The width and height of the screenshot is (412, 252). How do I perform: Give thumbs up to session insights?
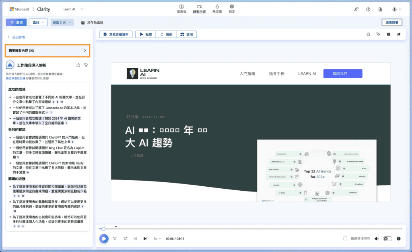[78, 65]
